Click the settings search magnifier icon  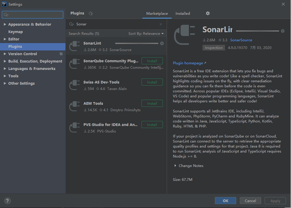(6, 15)
